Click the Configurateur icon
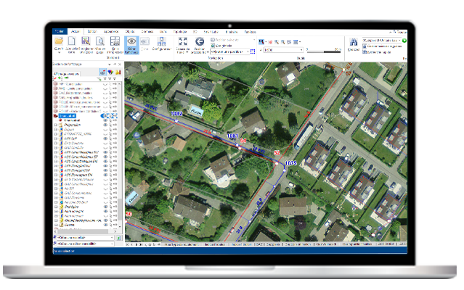This screenshot has height=290, width=464. pyautogui.click(x=162, y=41)
